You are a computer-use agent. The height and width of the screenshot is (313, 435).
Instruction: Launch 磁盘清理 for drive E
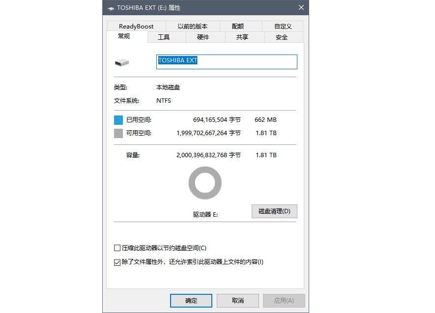coord(274,211)
